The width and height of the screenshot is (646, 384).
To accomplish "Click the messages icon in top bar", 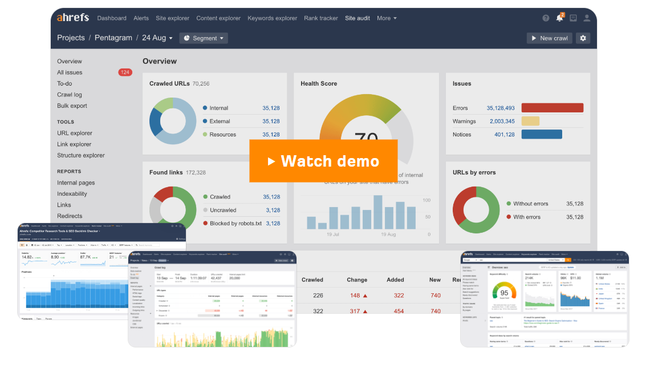I will click(573, 18).
